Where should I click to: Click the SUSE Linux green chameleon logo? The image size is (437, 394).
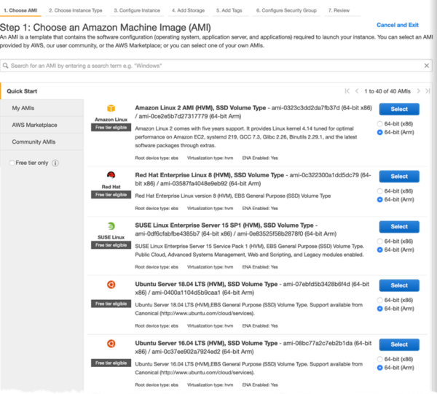click(x=111, y=226)
